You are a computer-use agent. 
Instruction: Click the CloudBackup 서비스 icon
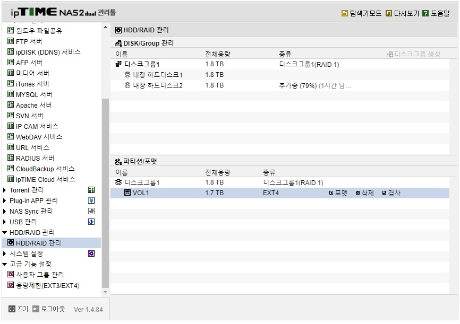point(11,169)
